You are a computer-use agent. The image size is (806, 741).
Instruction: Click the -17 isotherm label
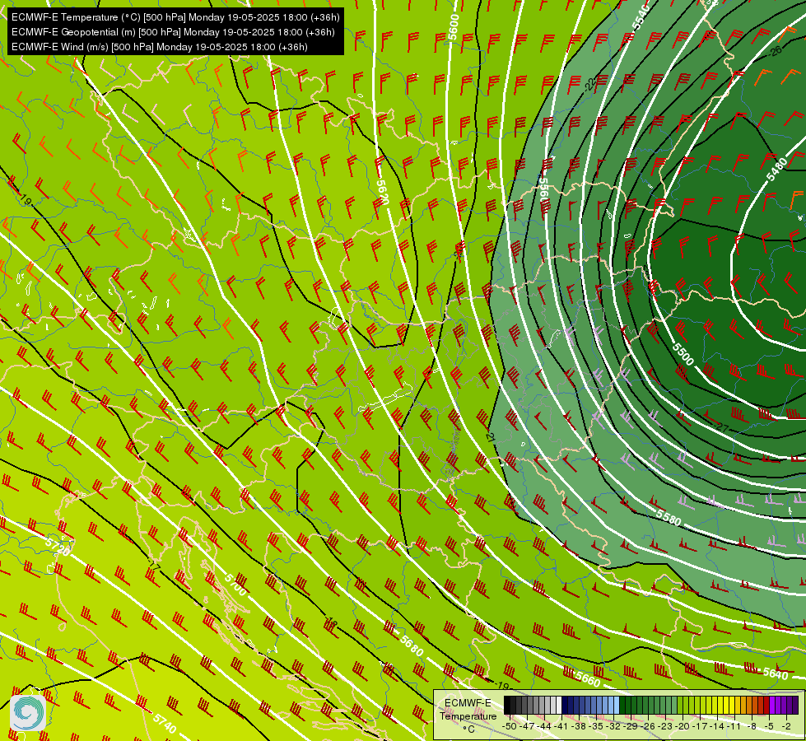click(154, 565)
